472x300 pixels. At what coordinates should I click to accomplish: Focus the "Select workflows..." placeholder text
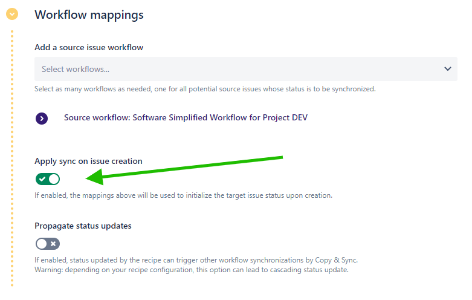(x=76, y=70)
